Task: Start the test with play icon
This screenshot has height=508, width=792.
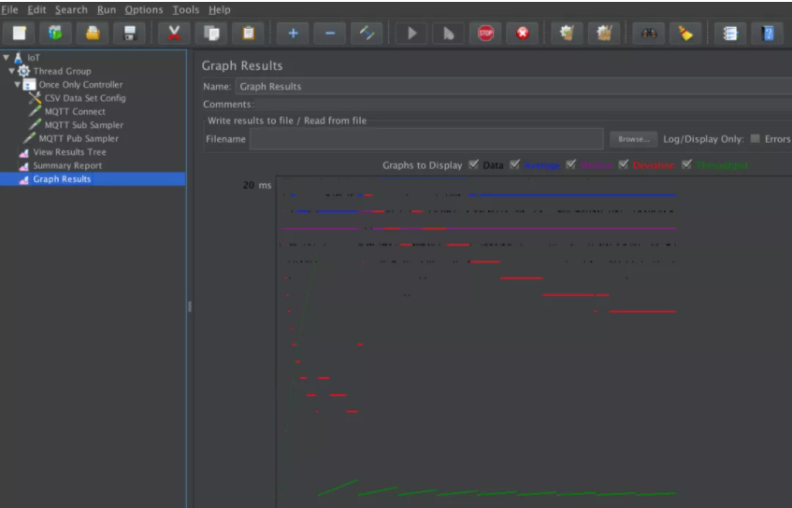Action: [x=411, y=34]
